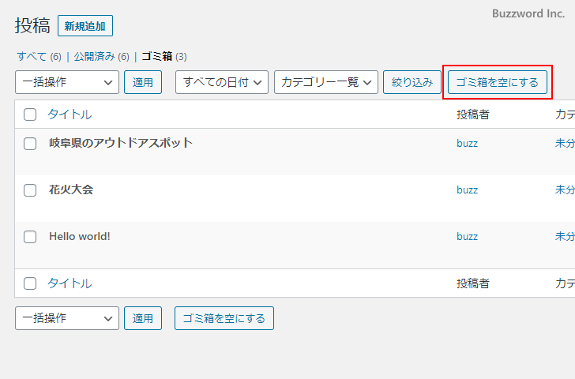Open the top 一括操作 dropdown
Screen dimensions: 575x379
click(66, 82)
